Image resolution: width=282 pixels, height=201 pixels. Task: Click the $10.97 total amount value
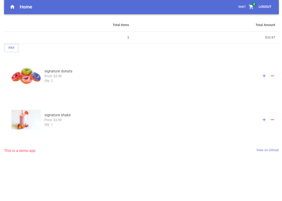click(270, 37)
